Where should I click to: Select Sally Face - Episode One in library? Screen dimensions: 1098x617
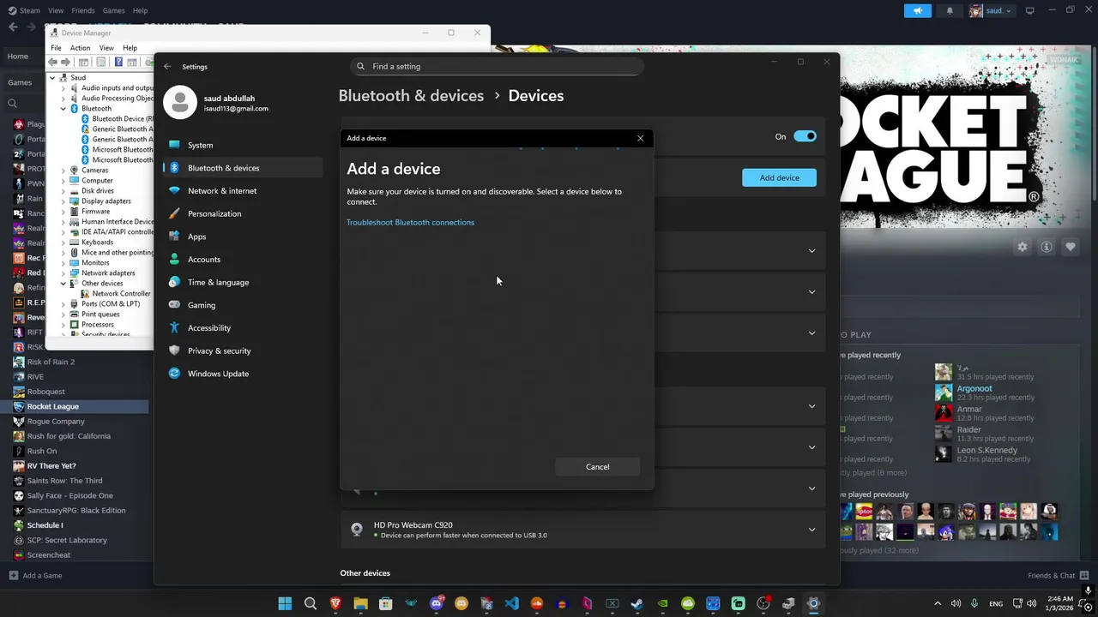(69, 495)
